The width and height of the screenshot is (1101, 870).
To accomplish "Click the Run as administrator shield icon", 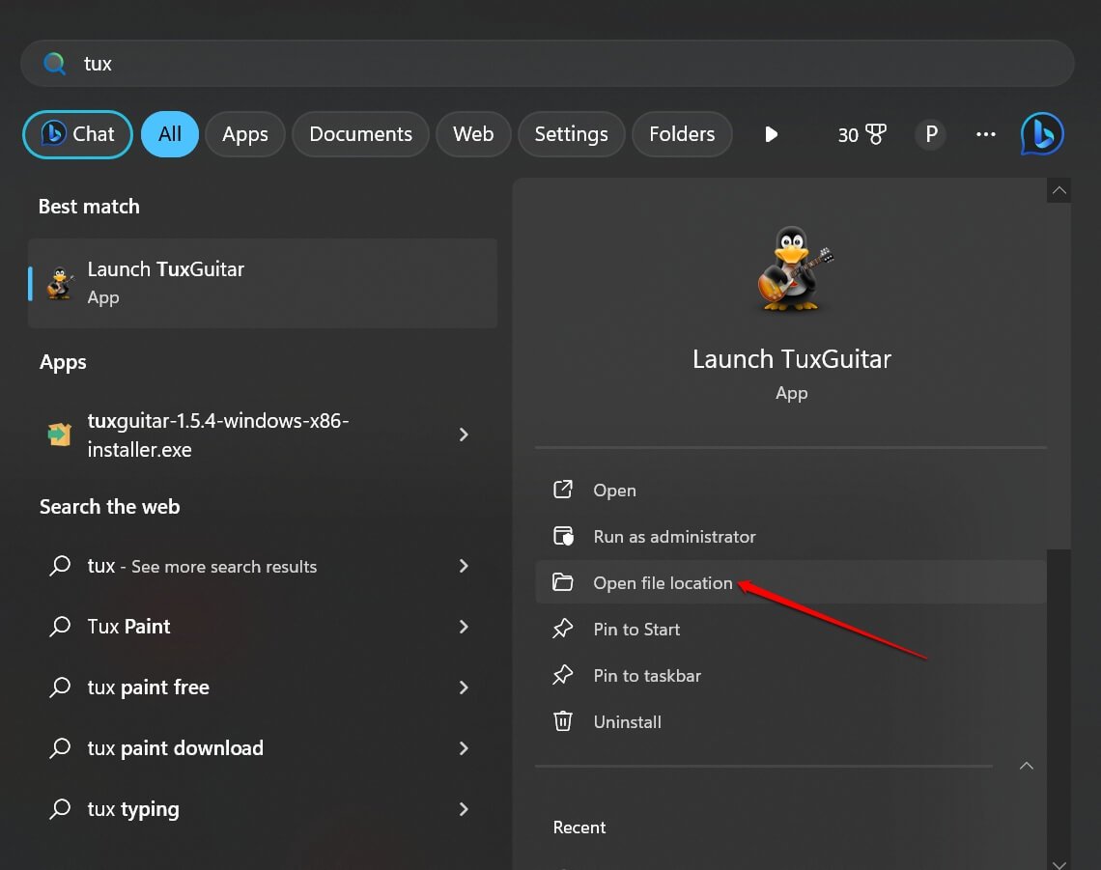I will pos(562,536).
